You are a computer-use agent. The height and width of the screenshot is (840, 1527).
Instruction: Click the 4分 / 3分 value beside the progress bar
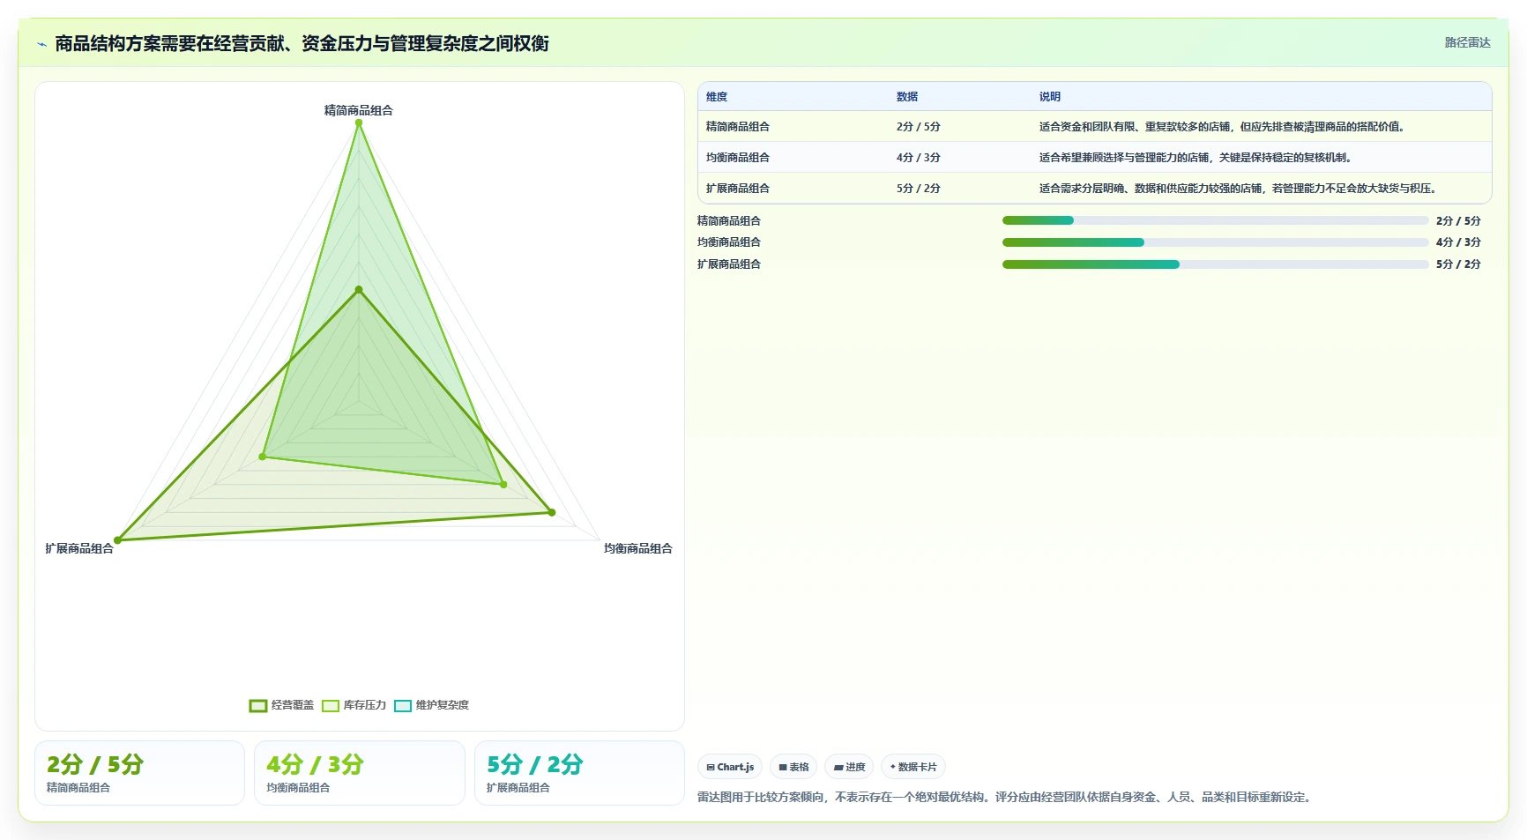(1458, 242)
